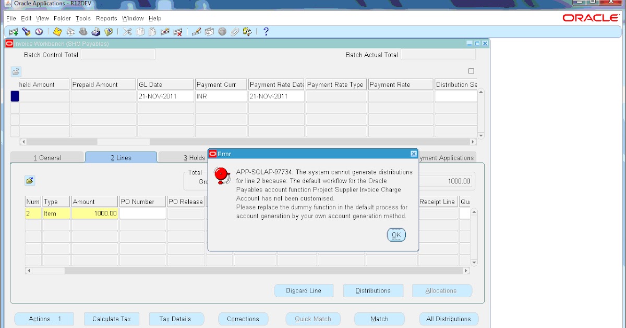The height and width of the screenshot is (328, 626).
Task: Open the Tools menu
Action: (83, 18)
